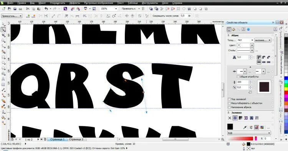Click the No fill X icon
The width and height of the screenshot is (288, 151).
[230, 118]
